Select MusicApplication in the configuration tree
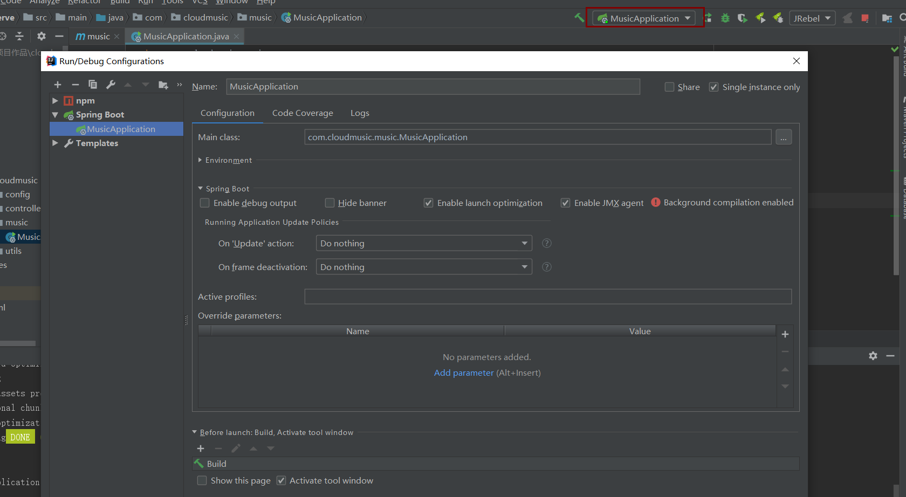This screenshot has height=497, width=906. pyautogui.click(x=116, y=129)
